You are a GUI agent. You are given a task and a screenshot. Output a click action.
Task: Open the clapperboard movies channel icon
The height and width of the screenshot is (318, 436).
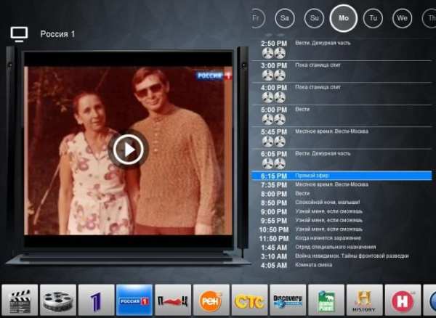tap(20, 300)
